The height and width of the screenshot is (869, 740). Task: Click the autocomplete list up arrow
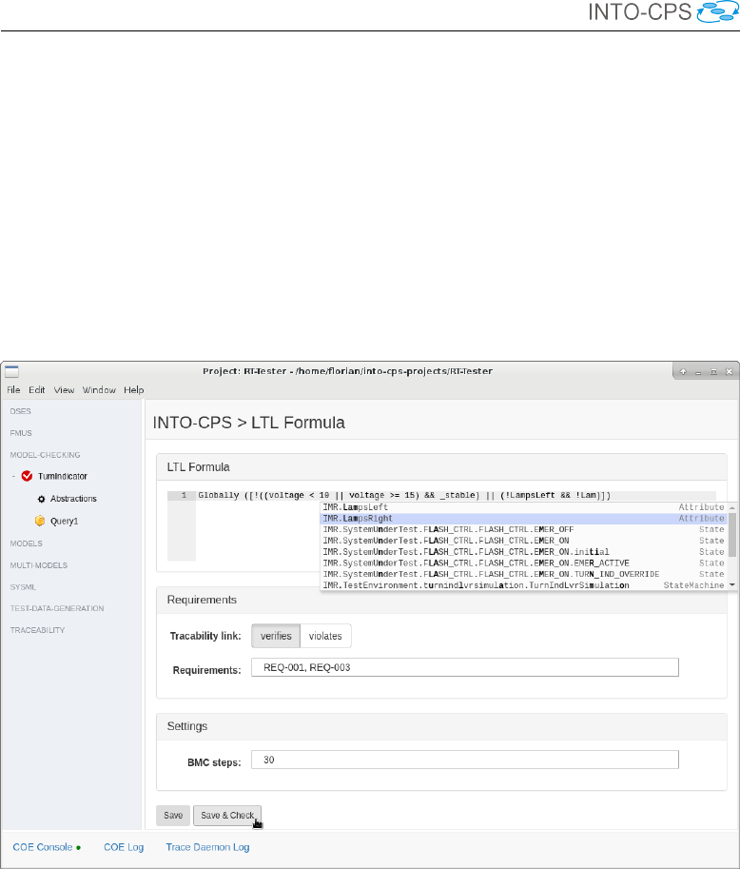(x=732, y=507)
